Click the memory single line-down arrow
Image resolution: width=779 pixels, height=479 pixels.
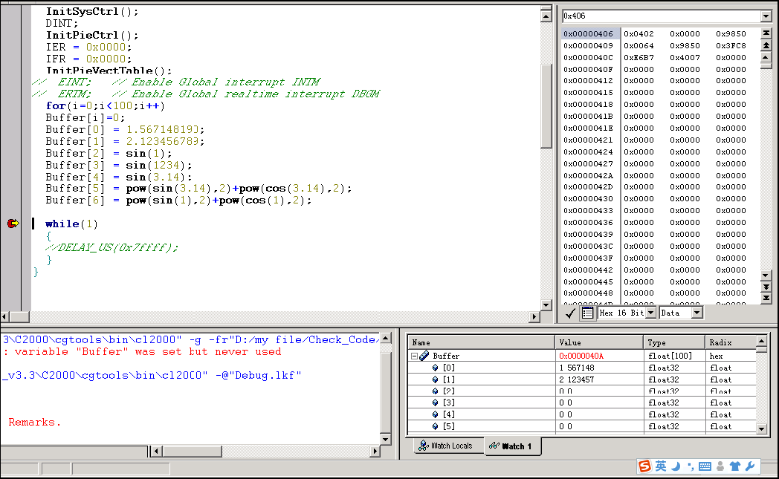click(766, 275)
